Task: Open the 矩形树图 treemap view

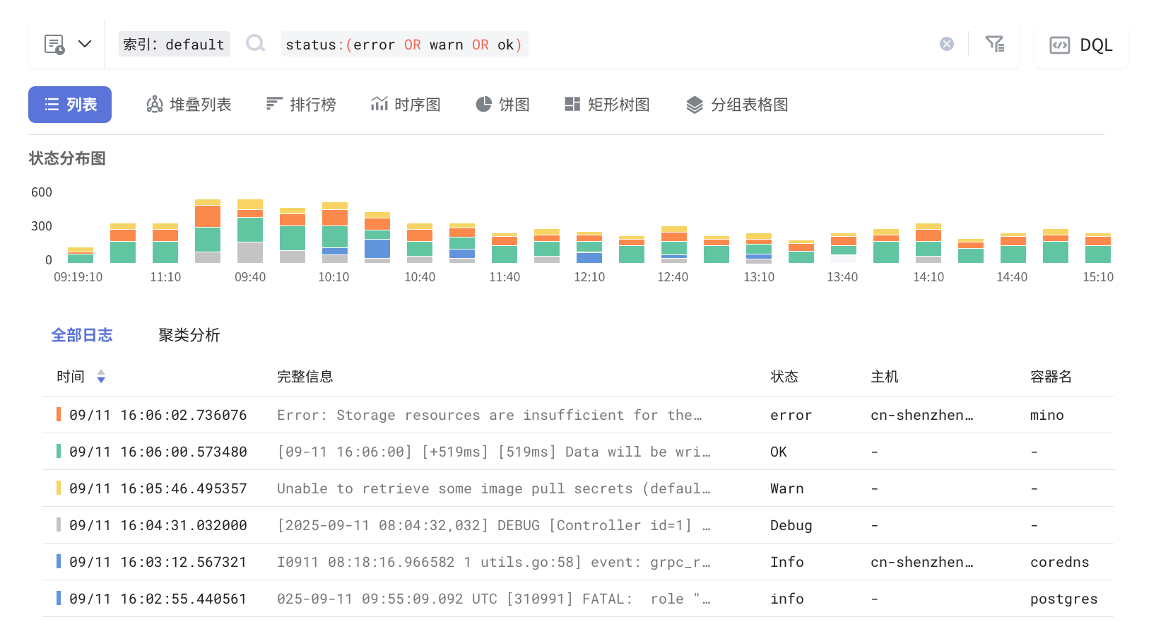Action: [x=607, y=105]
